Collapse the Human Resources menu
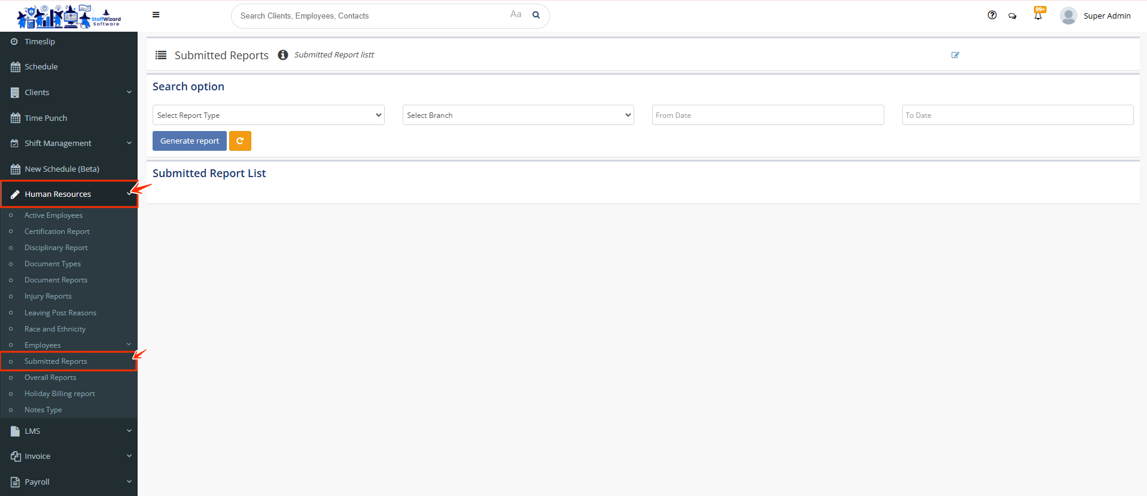Screen dimensions: 1147x496 click(x=69, y=194)
